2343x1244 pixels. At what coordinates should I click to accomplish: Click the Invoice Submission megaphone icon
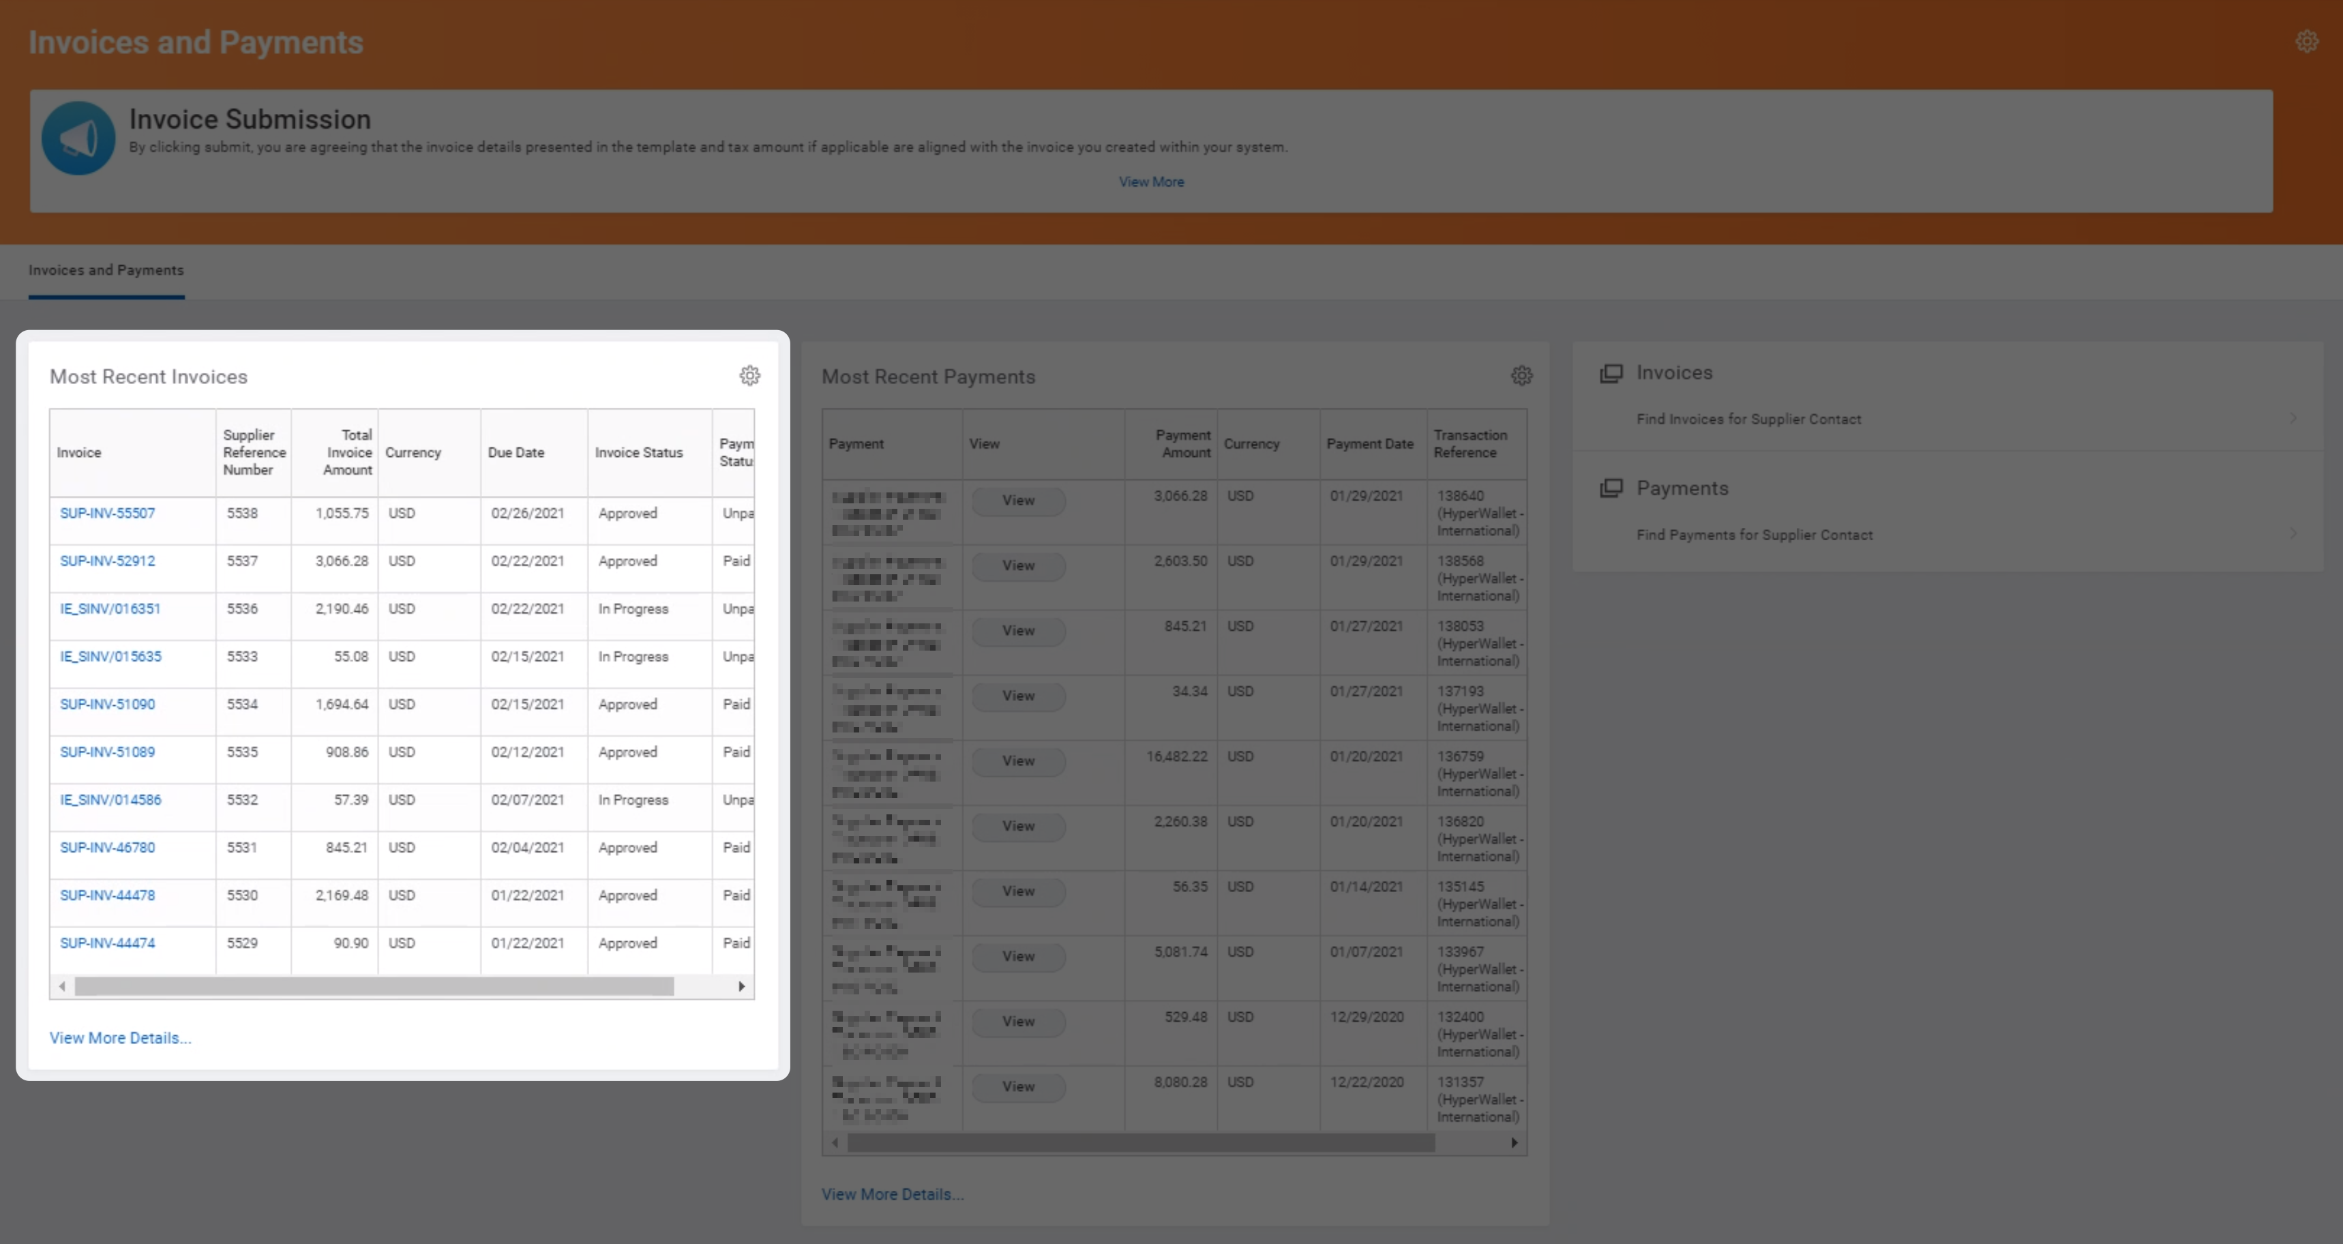pyautogui.click(x=78, y=138)
